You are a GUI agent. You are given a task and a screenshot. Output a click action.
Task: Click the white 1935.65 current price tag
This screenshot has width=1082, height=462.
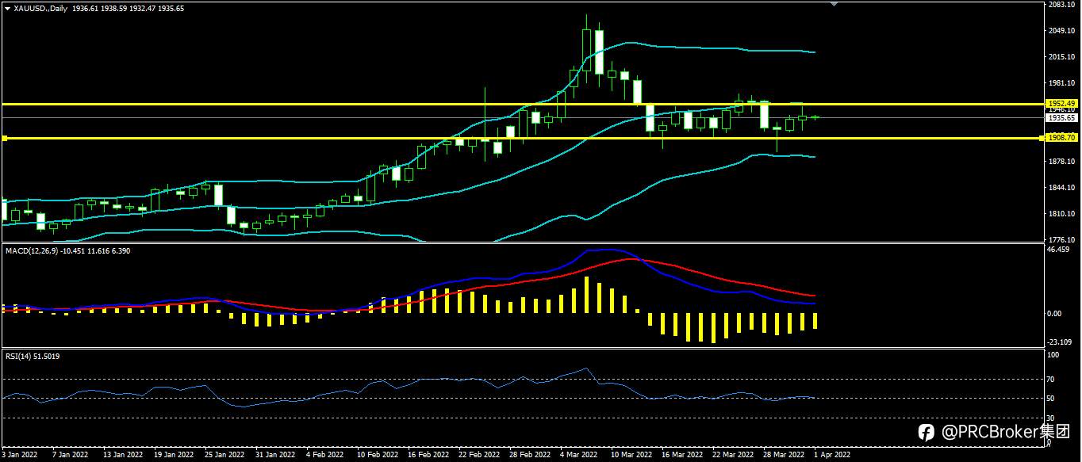(1061, 117)
